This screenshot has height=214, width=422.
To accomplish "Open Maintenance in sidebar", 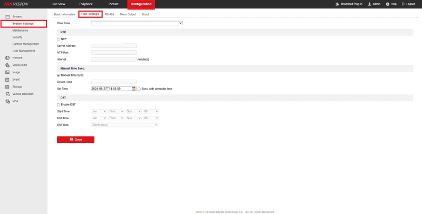I will (x=20, y=31).
